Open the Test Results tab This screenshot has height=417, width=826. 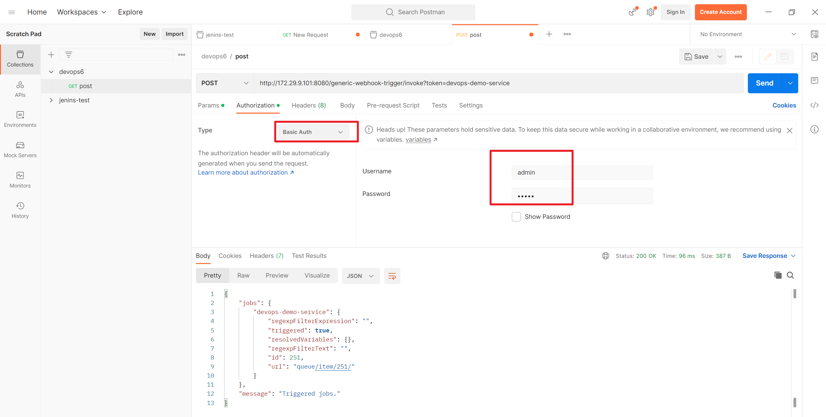click(309, 256)
